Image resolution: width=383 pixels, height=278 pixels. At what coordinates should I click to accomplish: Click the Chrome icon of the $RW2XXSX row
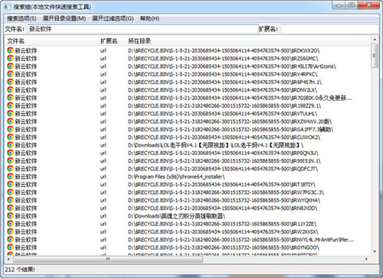click(x=10, y=231)
